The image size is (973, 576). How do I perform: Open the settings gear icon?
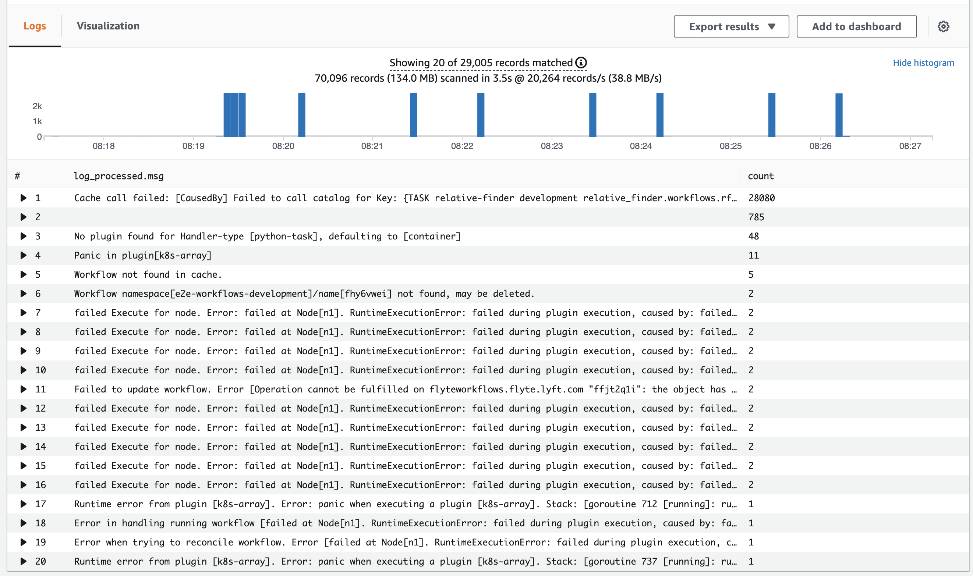click(x=944, y=26)
